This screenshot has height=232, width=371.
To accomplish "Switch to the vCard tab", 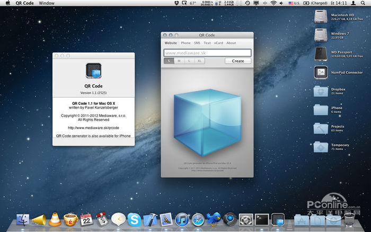I will point(218,43).
